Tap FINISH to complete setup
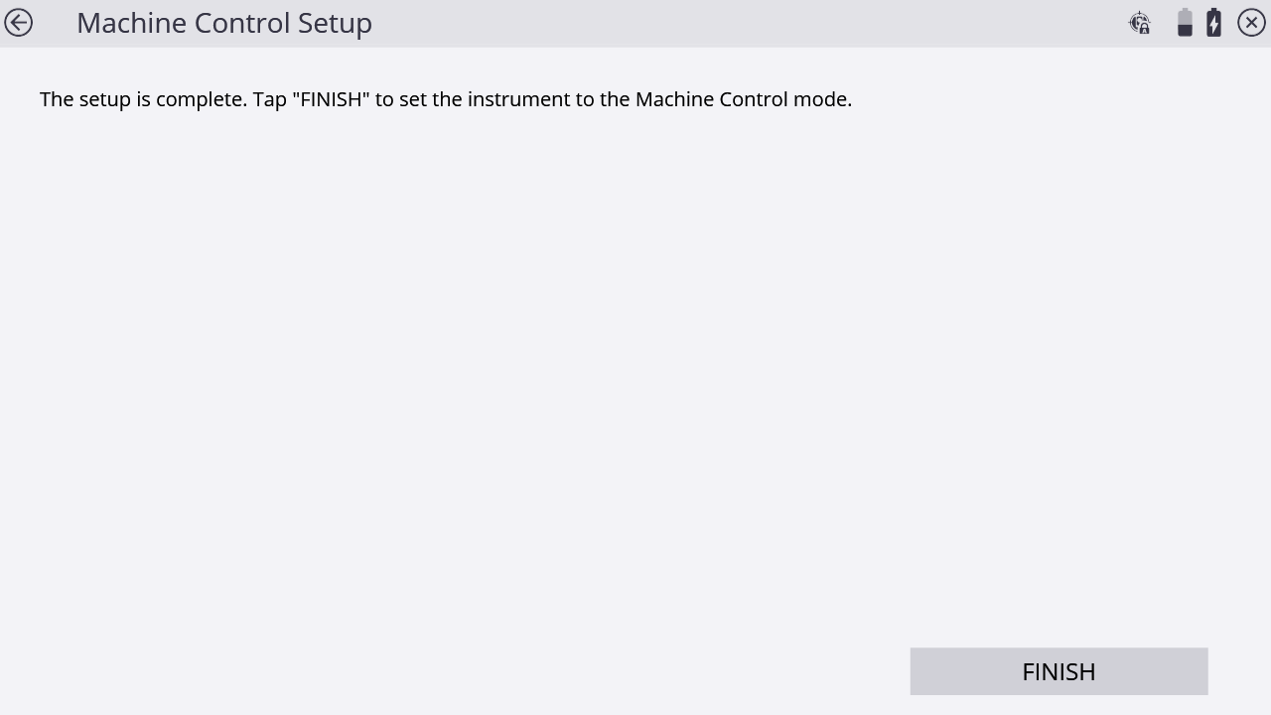 point(1059,671)
